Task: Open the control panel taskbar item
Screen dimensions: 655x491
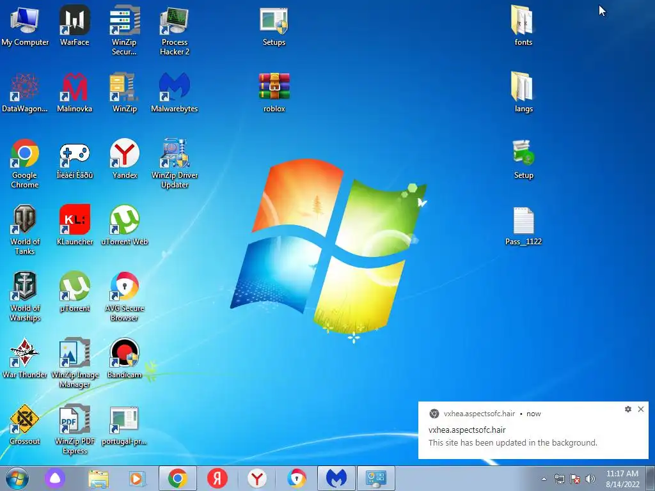Action: click(x=376, y=478)
